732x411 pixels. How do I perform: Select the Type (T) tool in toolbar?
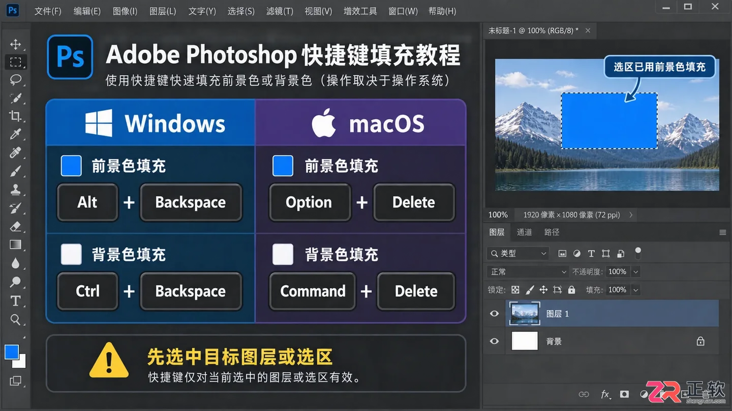click(15, 300)
